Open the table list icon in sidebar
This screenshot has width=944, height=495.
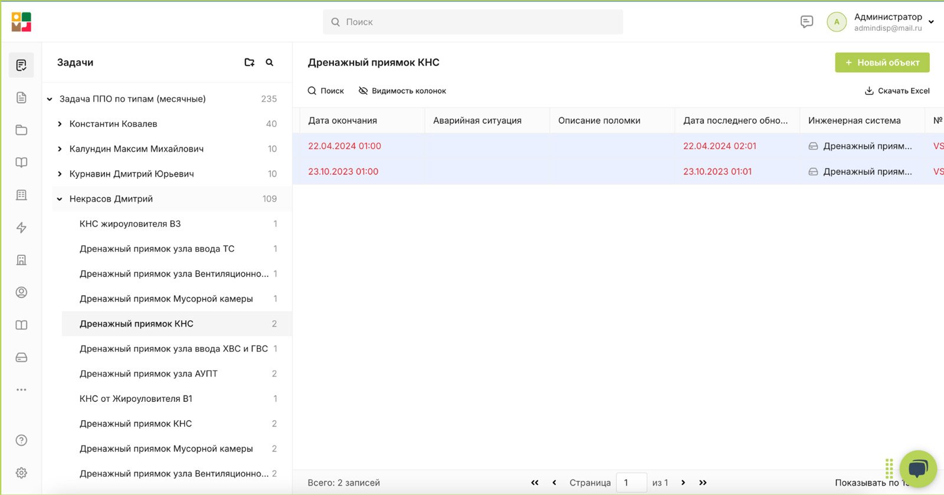click(21, 195)
